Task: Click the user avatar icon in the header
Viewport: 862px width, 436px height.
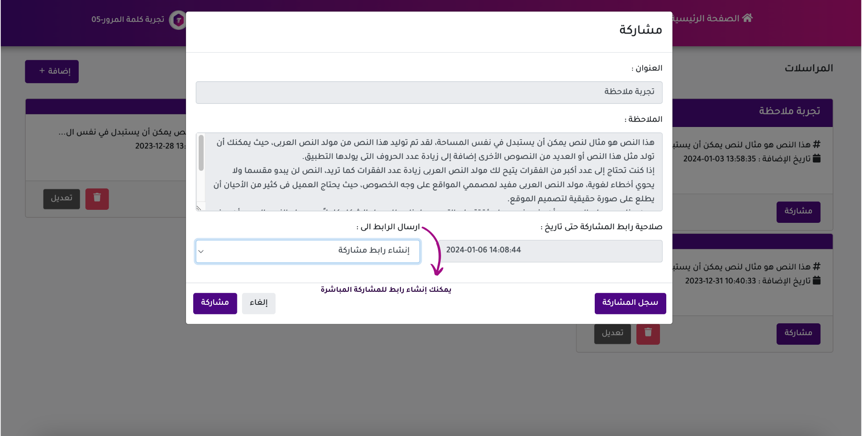Action: 178,20
